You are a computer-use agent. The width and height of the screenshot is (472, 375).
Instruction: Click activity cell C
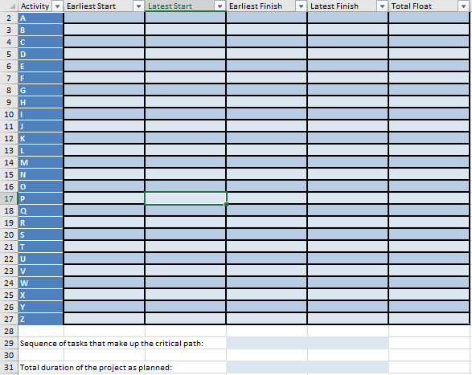[x=41, y=42]
